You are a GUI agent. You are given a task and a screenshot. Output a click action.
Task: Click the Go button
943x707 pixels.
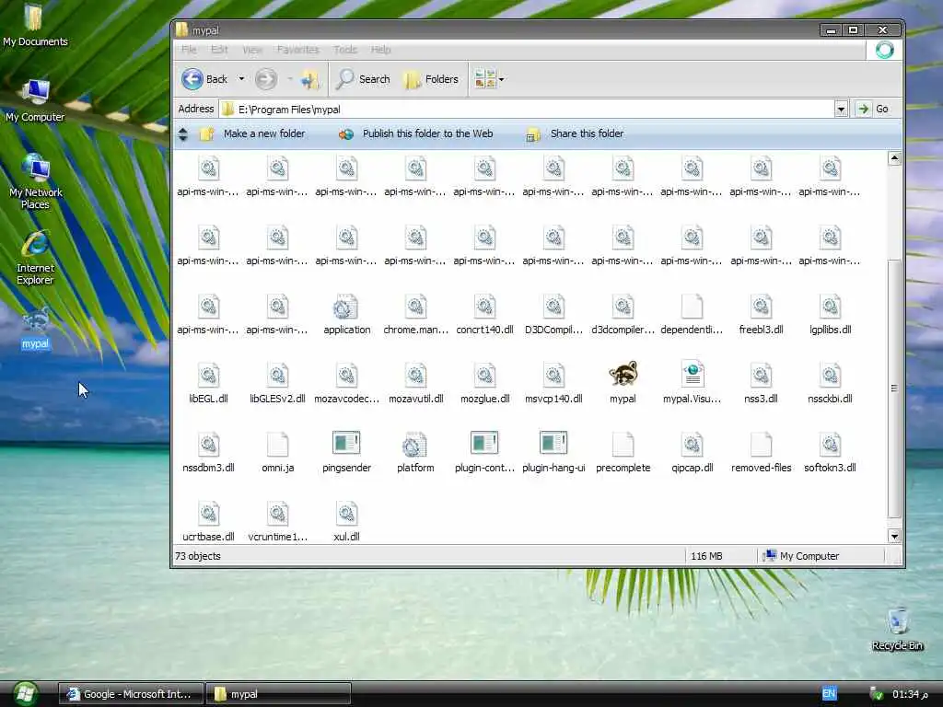pyautogui.click(x=873, y=109)
